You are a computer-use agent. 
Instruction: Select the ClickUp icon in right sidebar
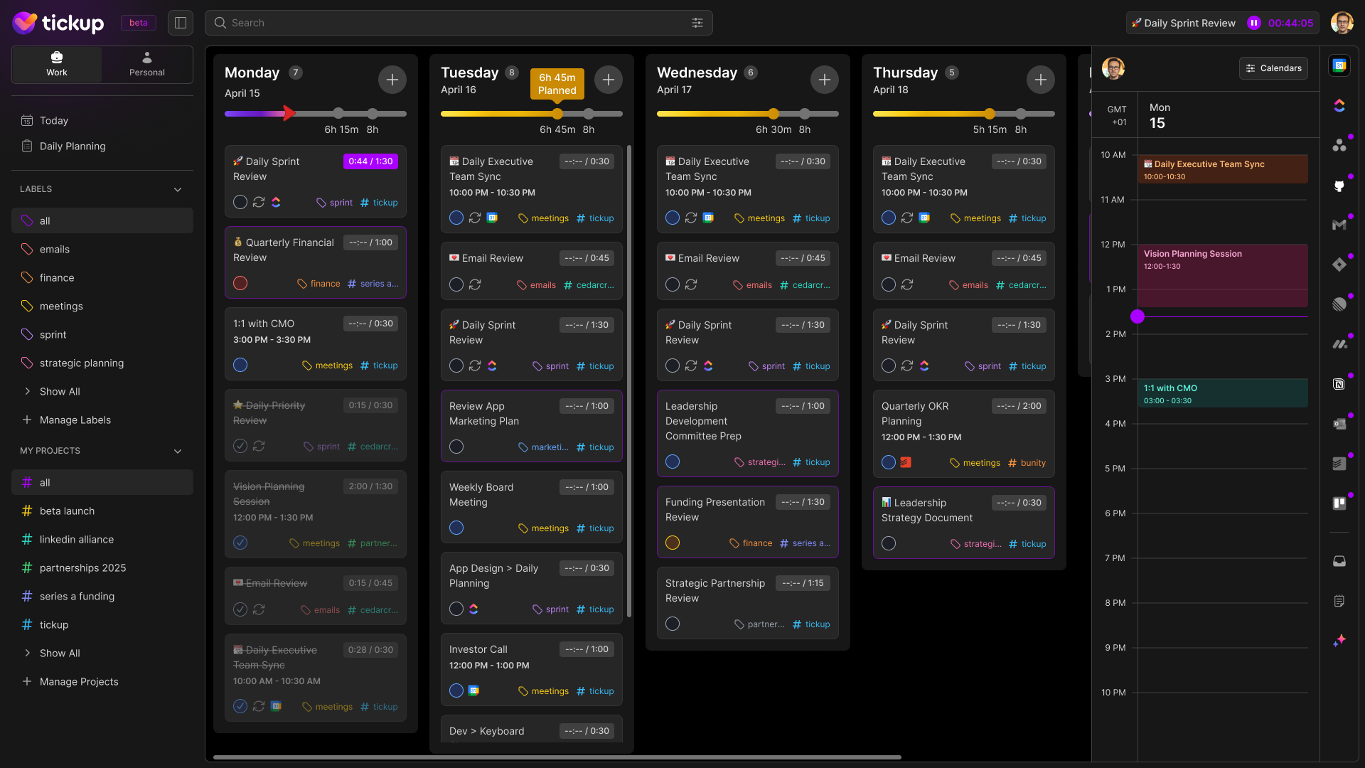click(1340, 105)
